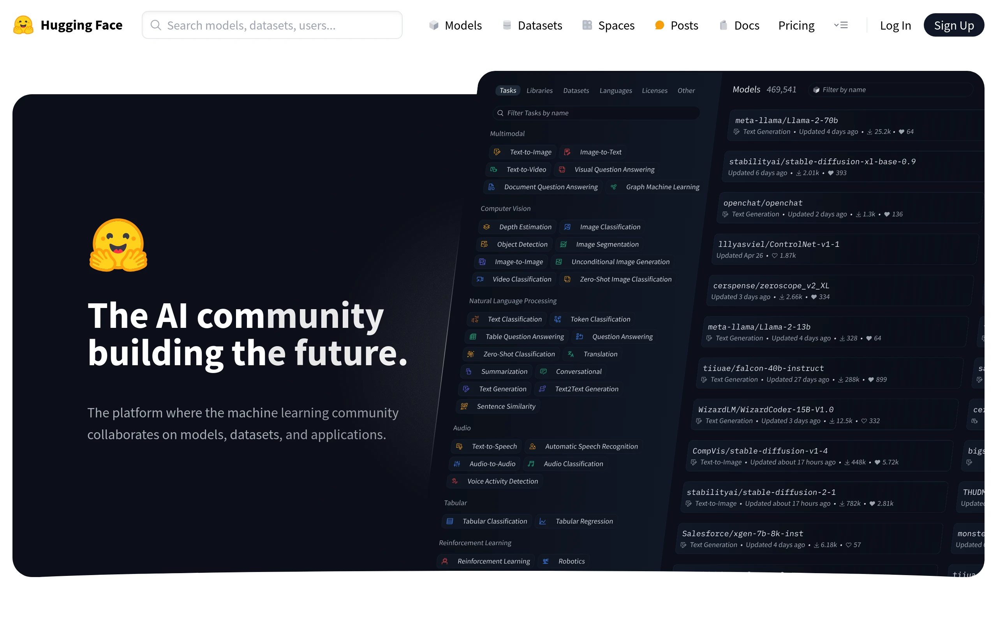Select the Text-to-Image task tag
997x623 pixels.
[x=523, y=152]
